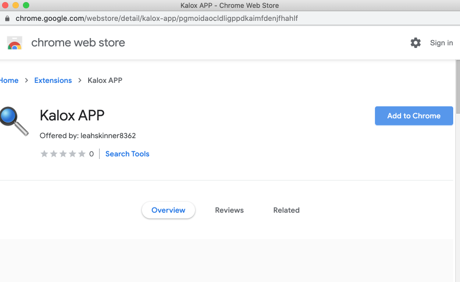The width and height of the screenshot is (460, 282).
Task: Open the Extensions breadcrumb link
Action: point(53,80)
